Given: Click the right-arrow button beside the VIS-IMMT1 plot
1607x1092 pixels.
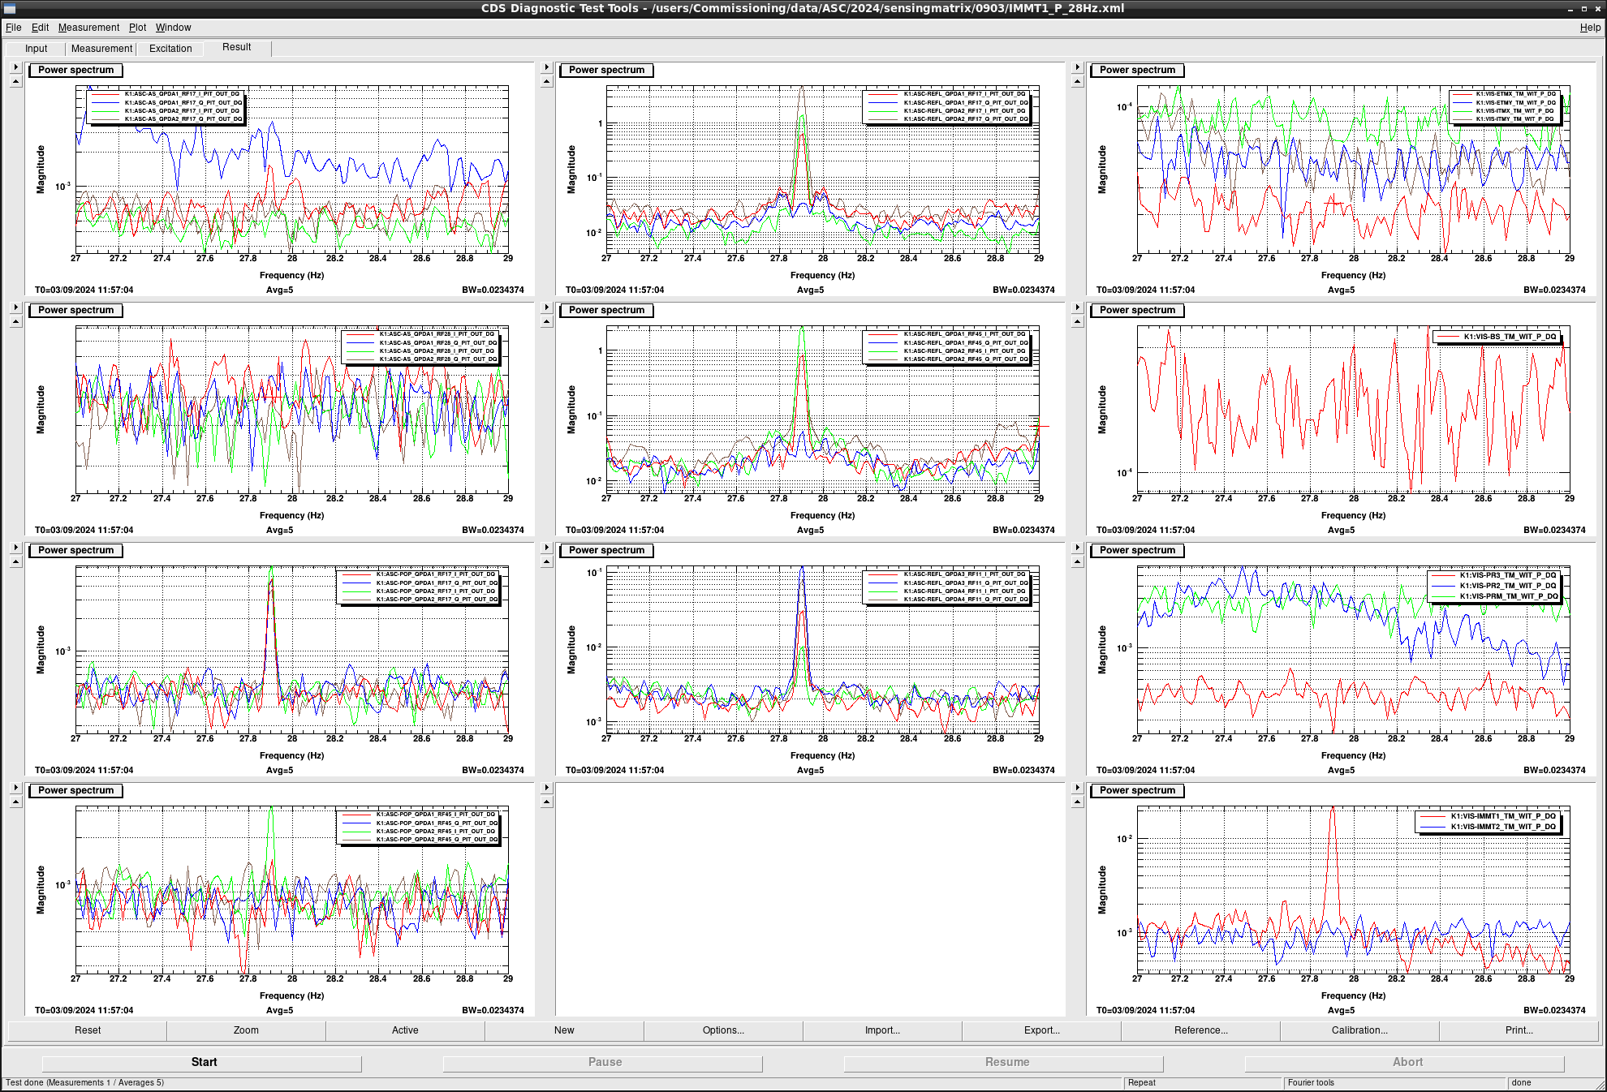Looking at the screenshot, I should click(x=1077, y=788).
